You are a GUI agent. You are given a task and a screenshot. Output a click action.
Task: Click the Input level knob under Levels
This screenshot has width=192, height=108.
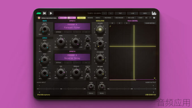tap(44, 46)
